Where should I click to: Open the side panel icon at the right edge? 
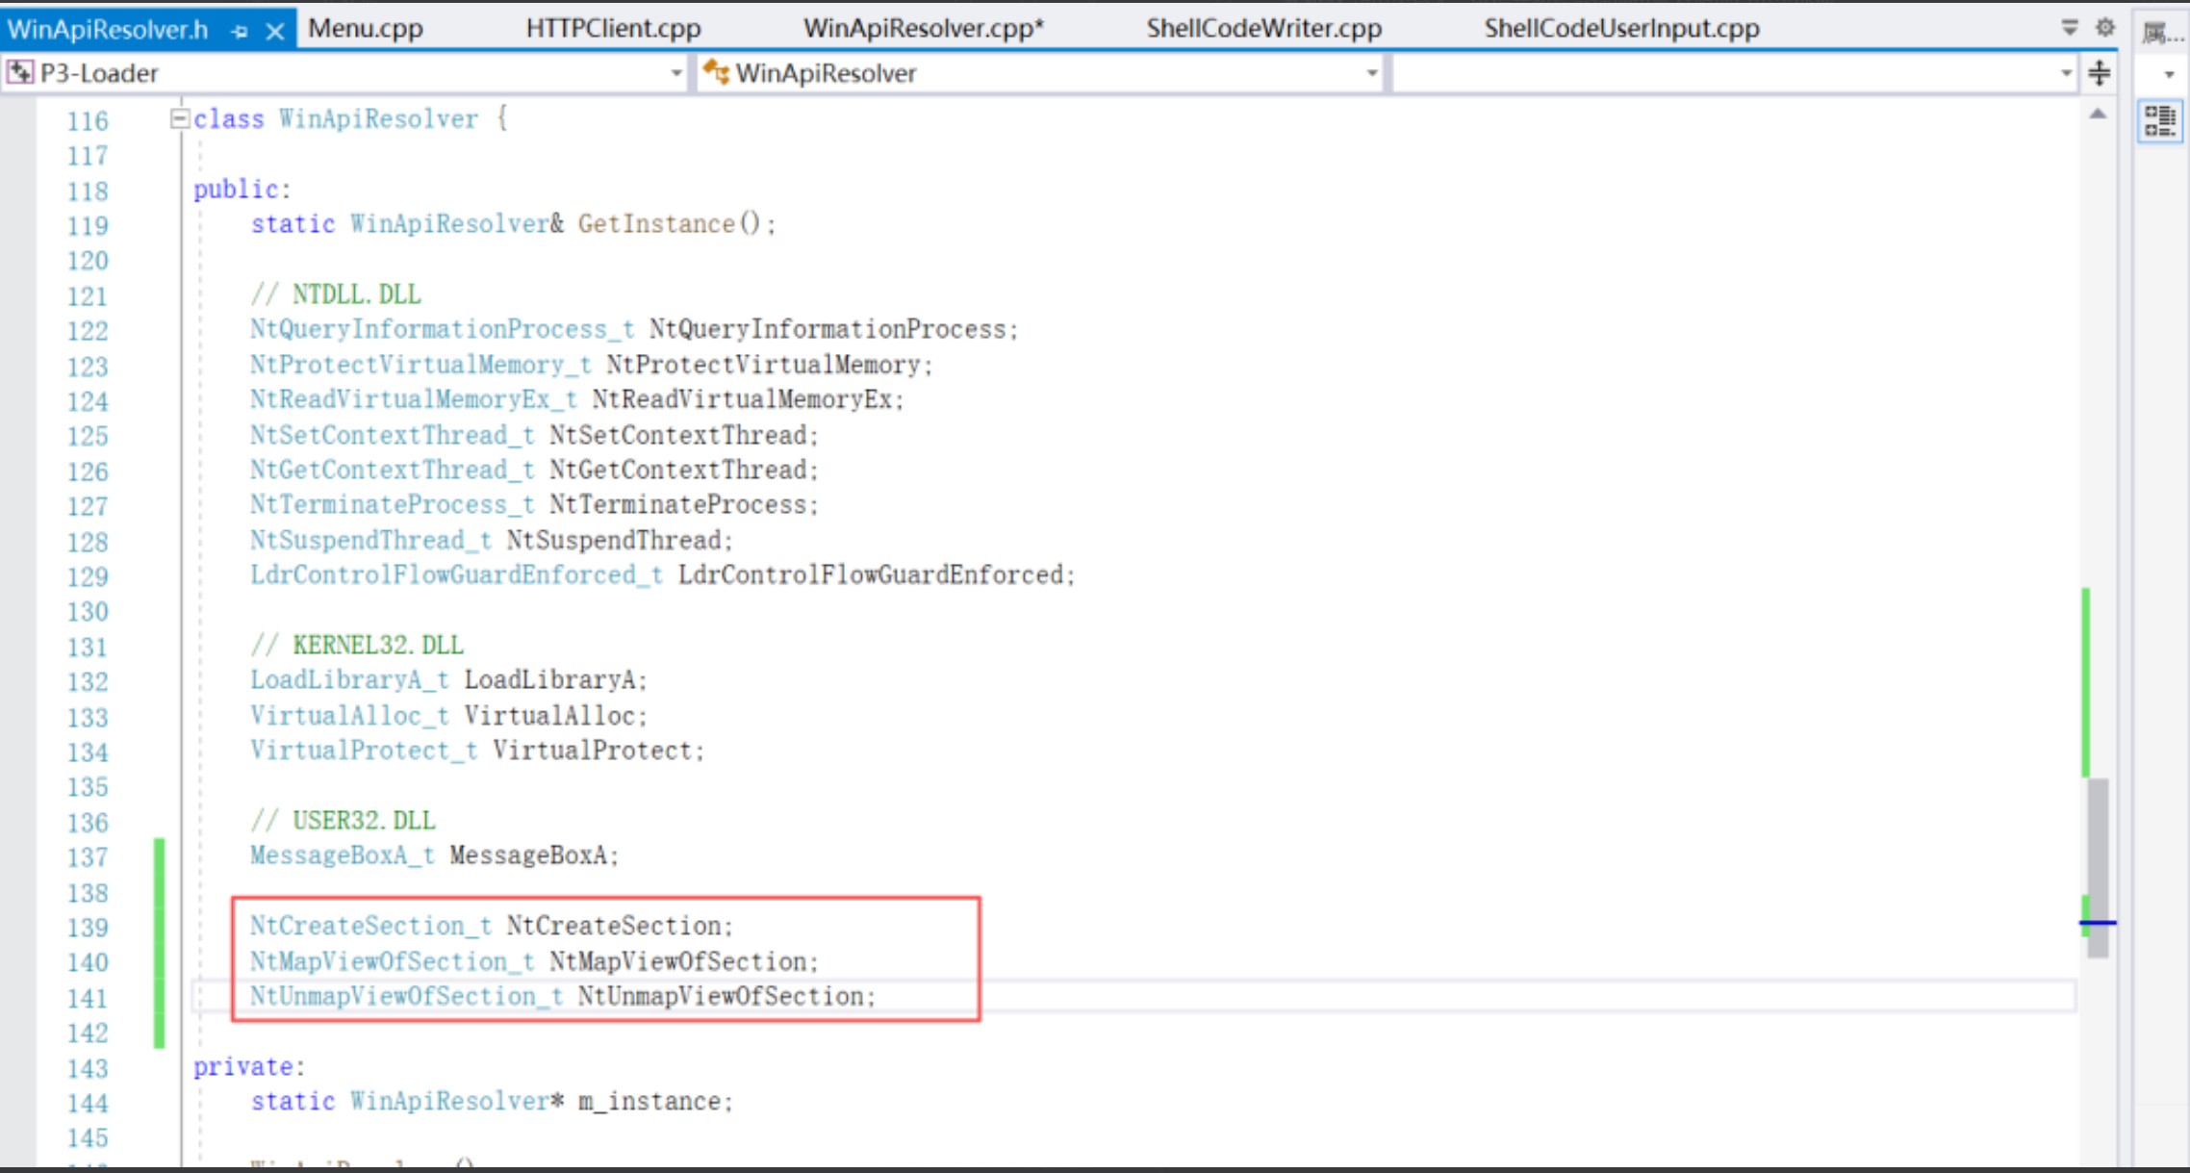click(x=2160, y=121)
